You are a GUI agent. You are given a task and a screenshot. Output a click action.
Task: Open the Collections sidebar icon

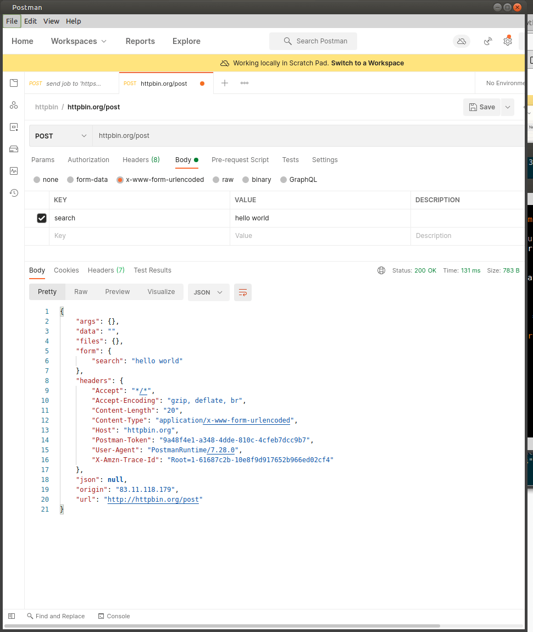[x=14, y=83]
